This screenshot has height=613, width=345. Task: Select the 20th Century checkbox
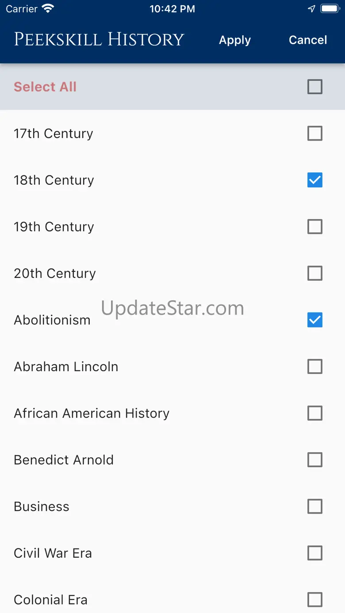click(x=315, y=274)
